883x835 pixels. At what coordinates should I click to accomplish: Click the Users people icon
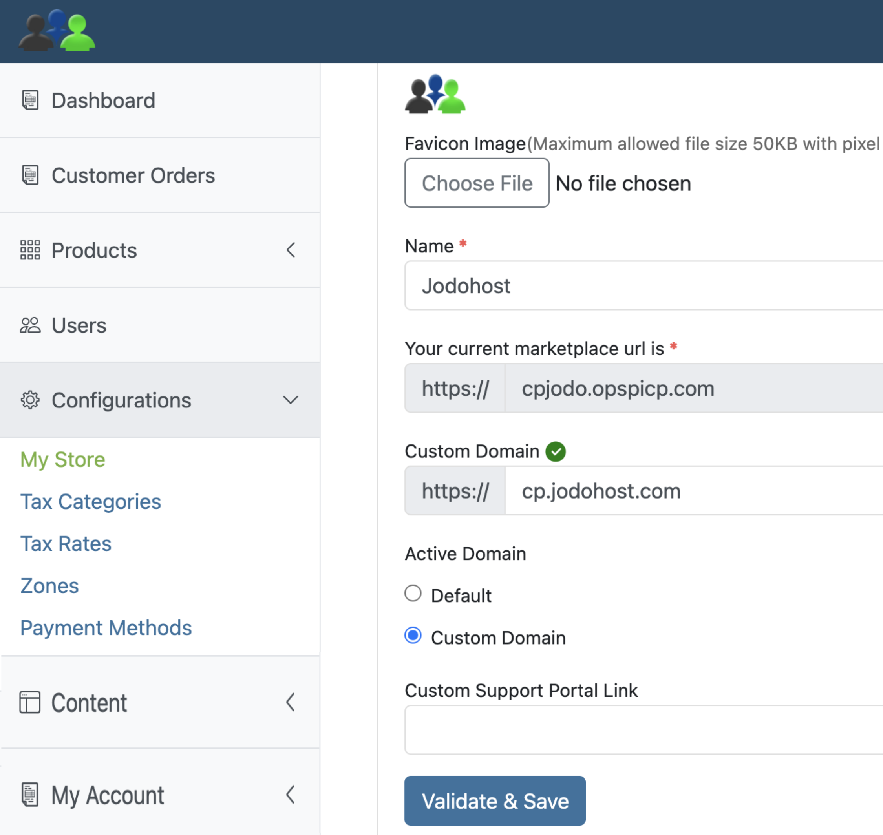[x=30, y=325]
